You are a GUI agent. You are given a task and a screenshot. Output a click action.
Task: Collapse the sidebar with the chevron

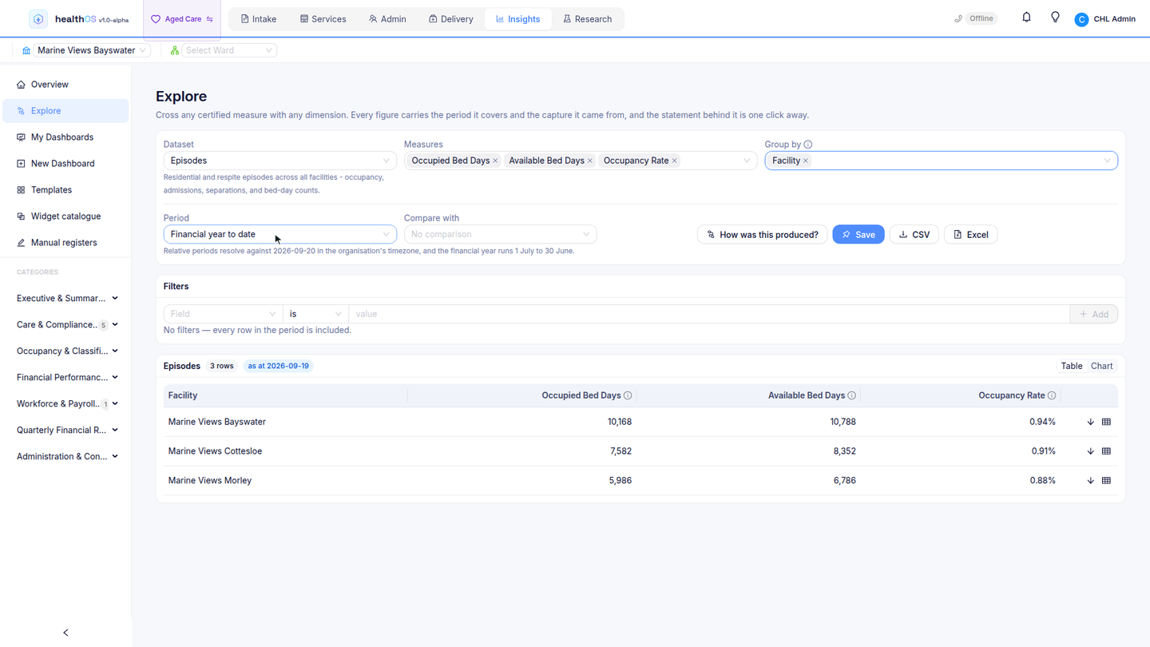[65, 633]
